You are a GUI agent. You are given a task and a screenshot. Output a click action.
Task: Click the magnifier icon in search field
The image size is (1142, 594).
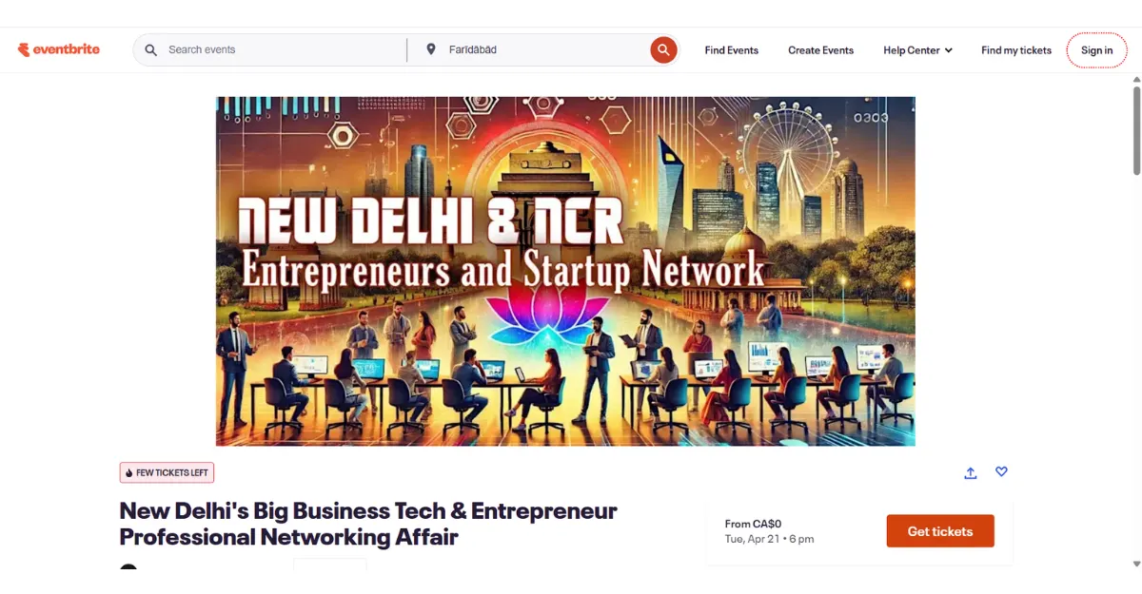click(150, 49)
